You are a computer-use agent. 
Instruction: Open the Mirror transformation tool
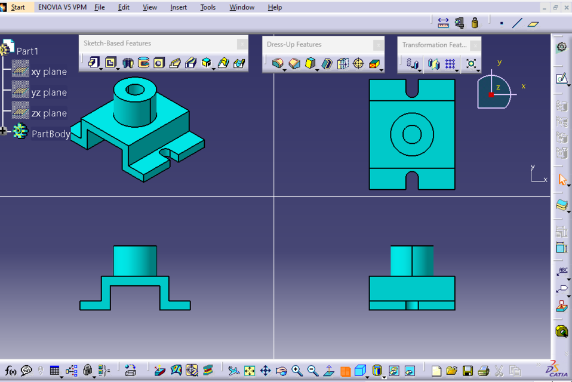click(433, 63)
